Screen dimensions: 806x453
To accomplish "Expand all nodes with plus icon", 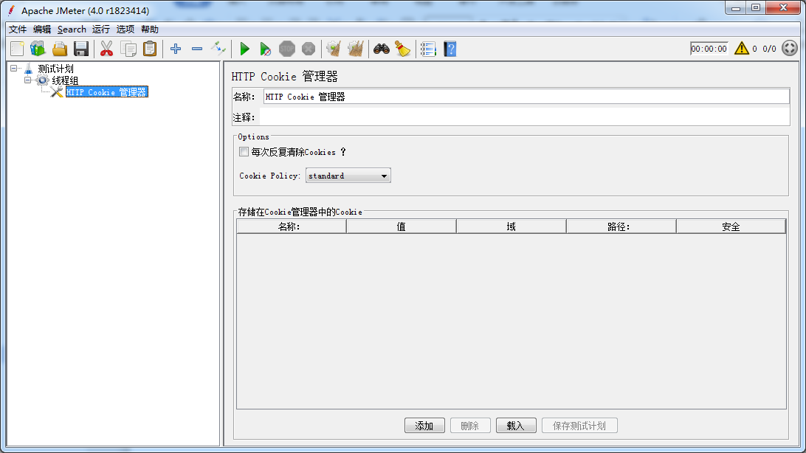I will tap(176, 49).
